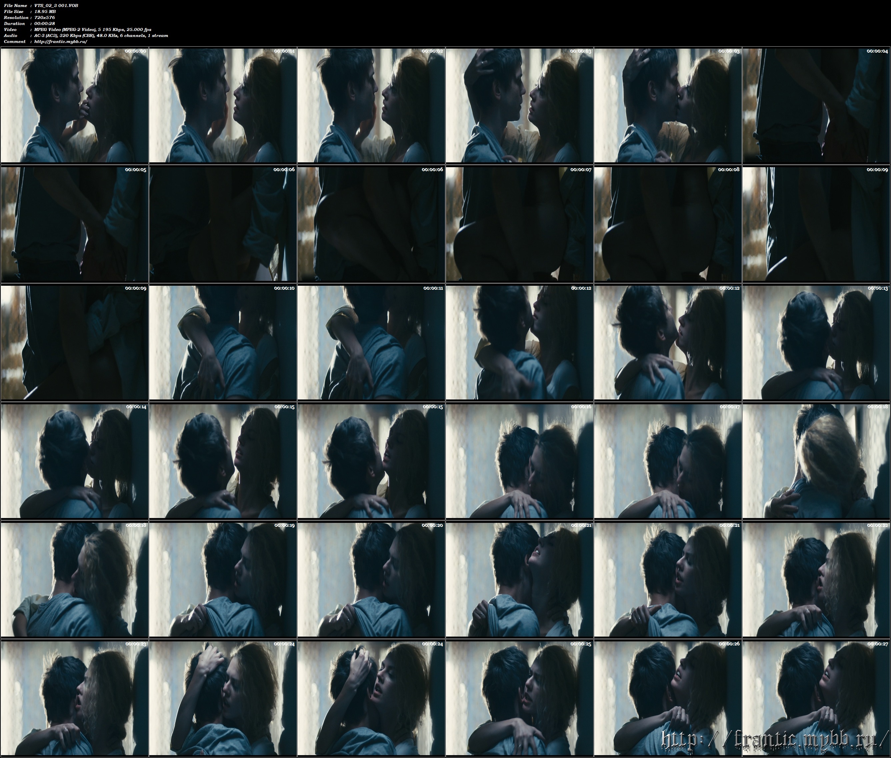This screenshot has width=891, height=758.
Task: Select the thumbnail stamped 00:00:04
Action: (816, 105)
